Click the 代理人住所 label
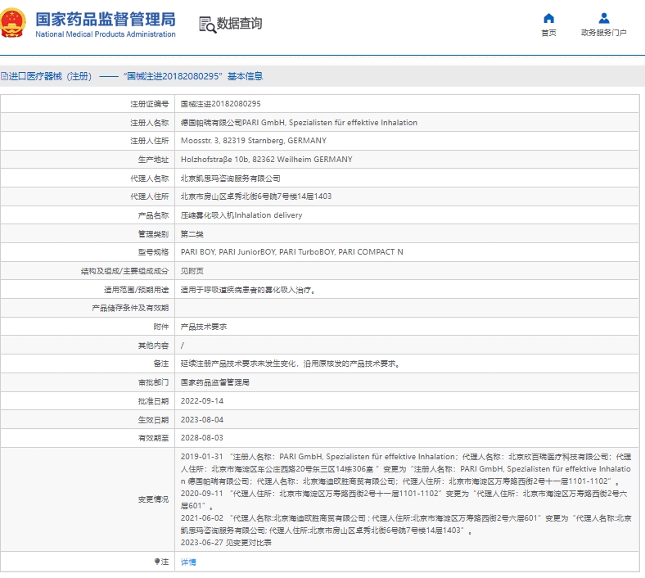Image resolution: width=645 pixels, height=578 pixels. (x=149, y=196)
